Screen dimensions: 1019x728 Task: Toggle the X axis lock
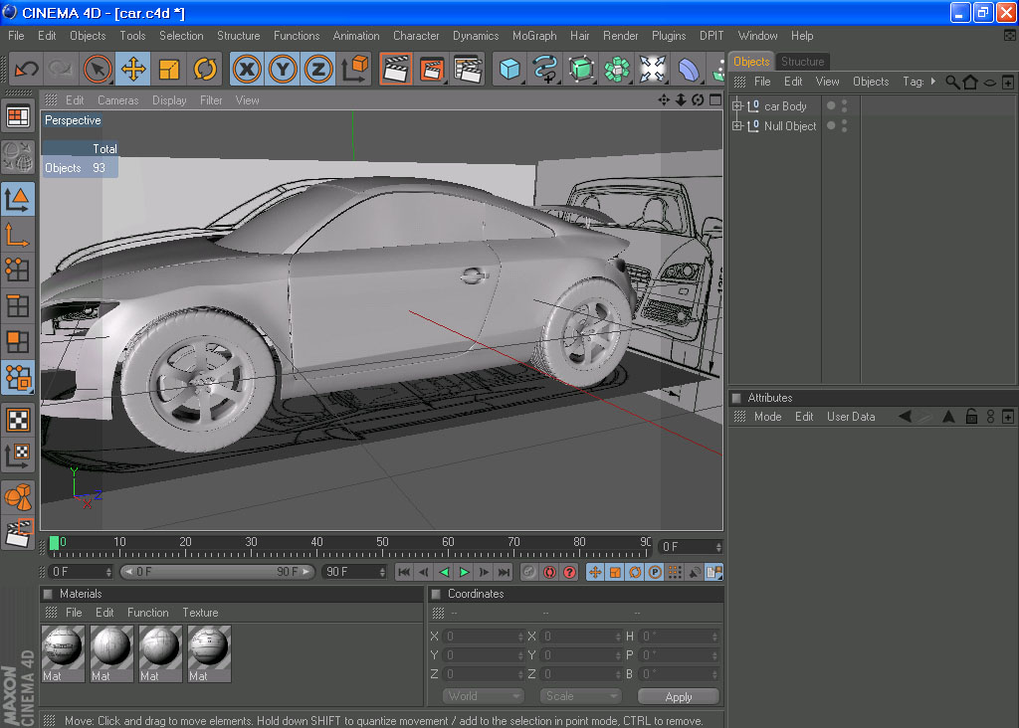coord(247,69)
